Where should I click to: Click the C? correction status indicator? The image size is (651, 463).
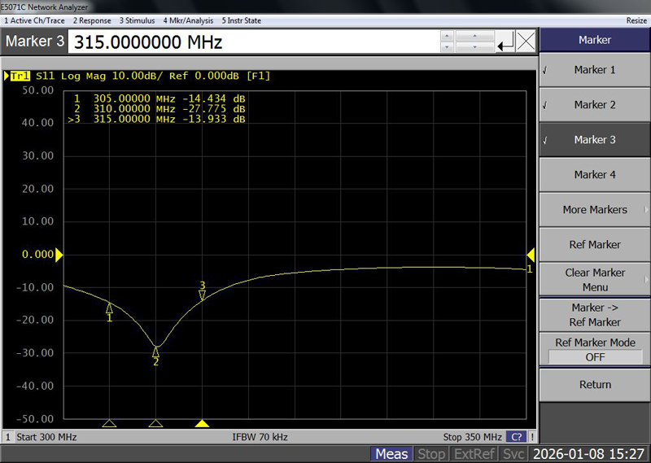[x=516, y=437]
